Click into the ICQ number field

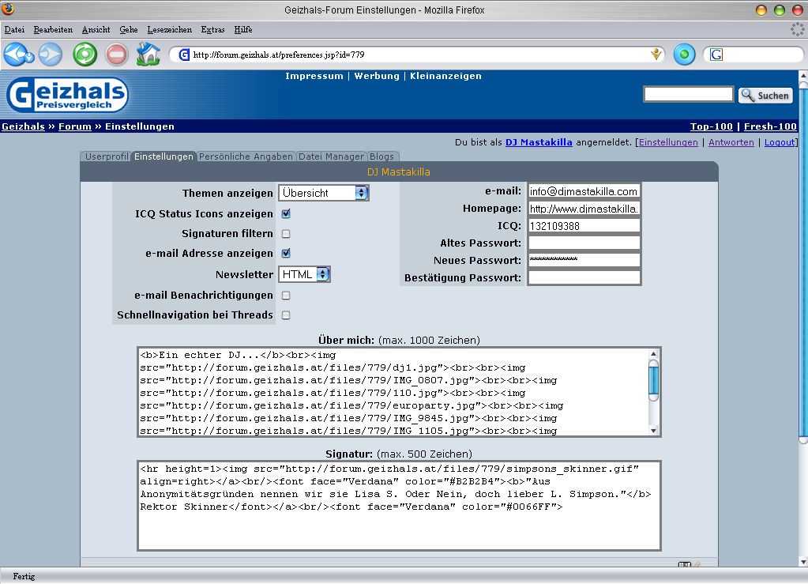[x=584, y=226]
